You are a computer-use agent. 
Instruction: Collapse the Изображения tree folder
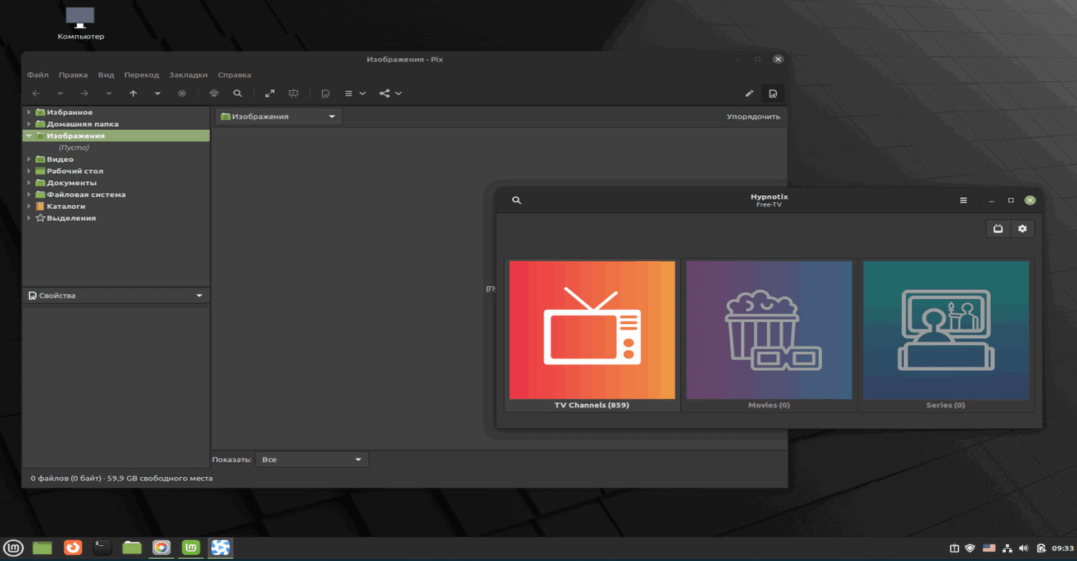tap(29, 136)
